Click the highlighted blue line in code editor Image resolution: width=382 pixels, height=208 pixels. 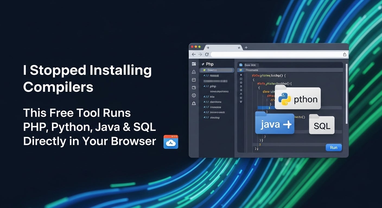click(300, 108)
